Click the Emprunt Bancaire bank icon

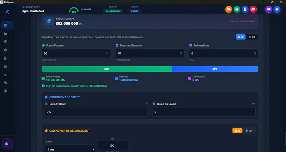pyautogui.click(x=117, y=45)
